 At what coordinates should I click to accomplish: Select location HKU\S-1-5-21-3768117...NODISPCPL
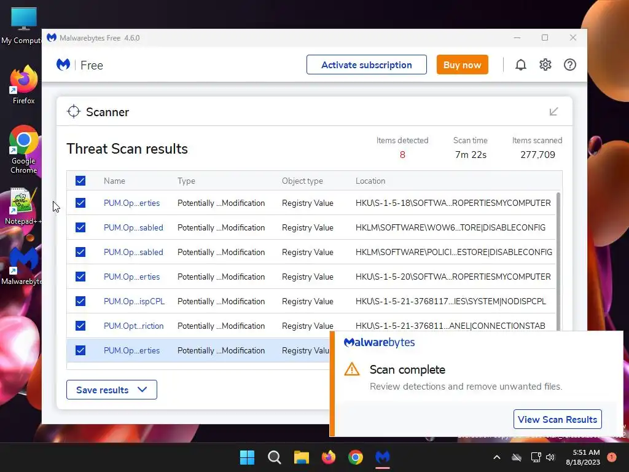pos(450,301)
